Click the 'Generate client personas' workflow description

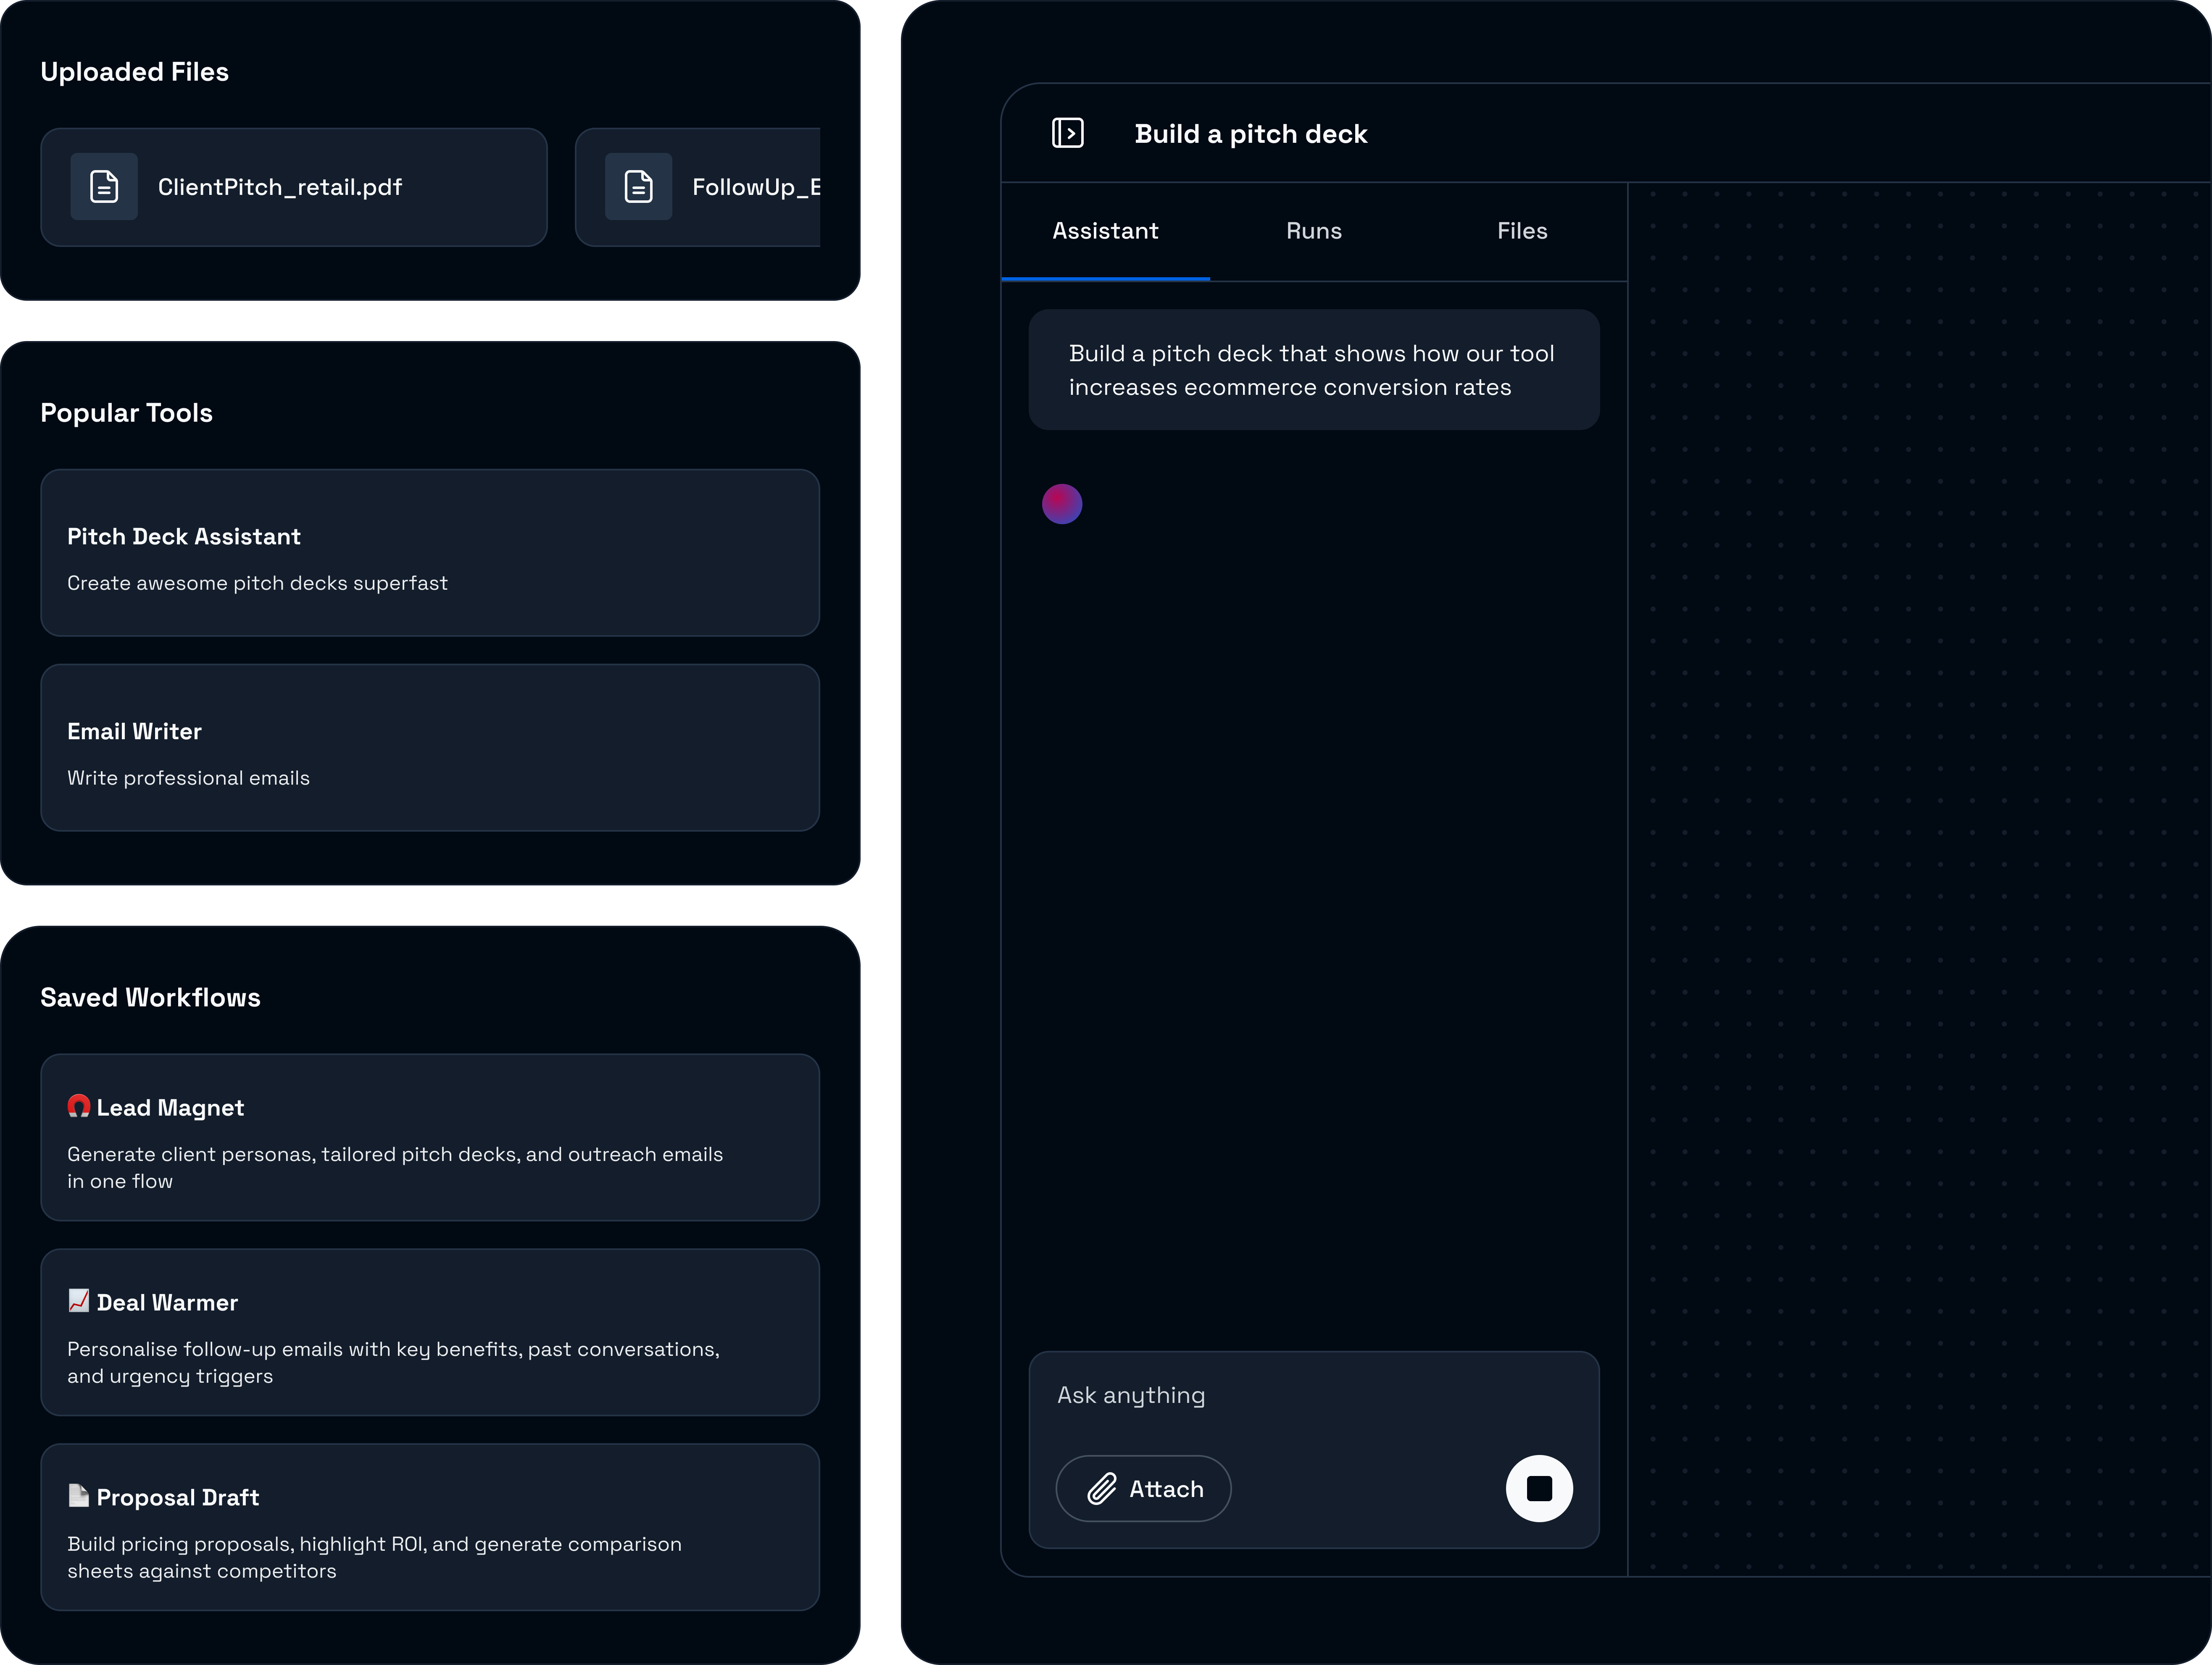tap(395, 1167)
